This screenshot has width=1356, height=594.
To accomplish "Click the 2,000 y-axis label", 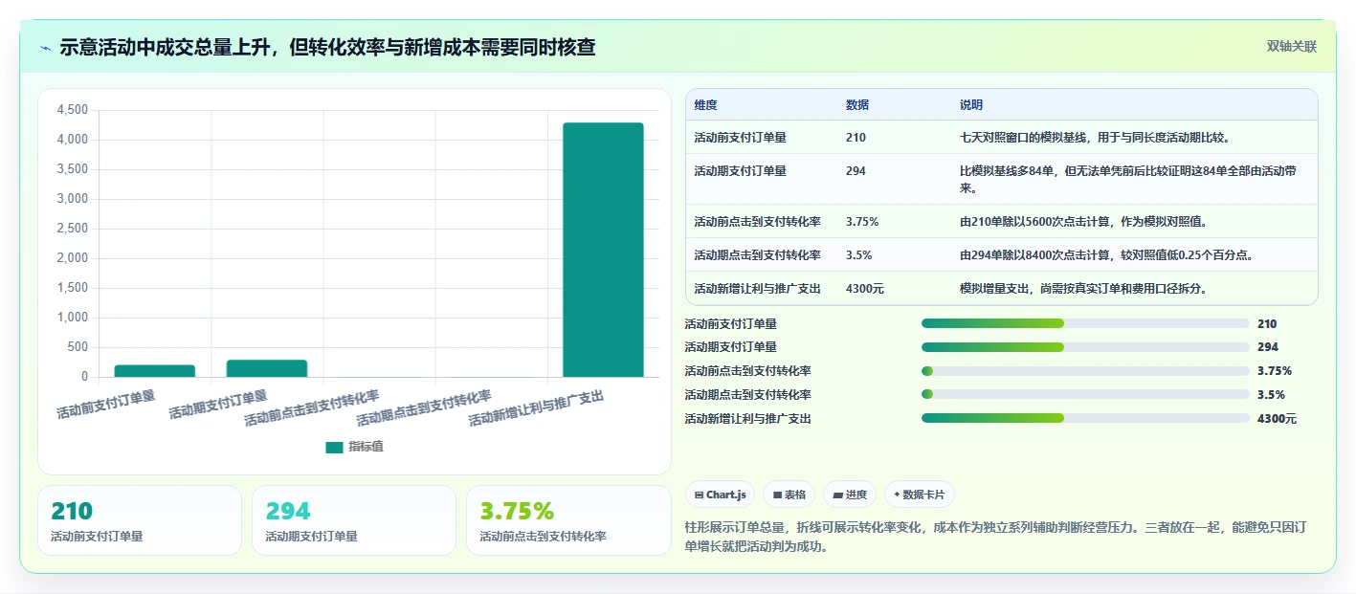I will coord(73,258).
